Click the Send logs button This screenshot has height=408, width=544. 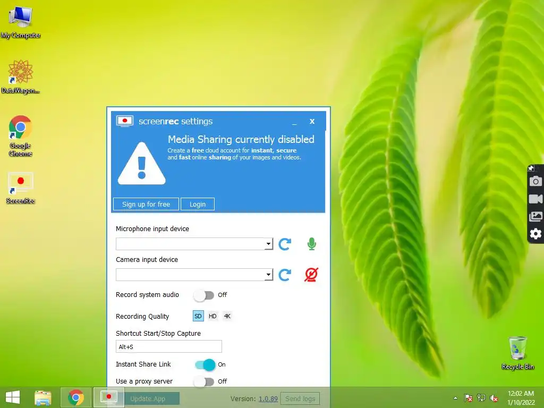[300, 398]
